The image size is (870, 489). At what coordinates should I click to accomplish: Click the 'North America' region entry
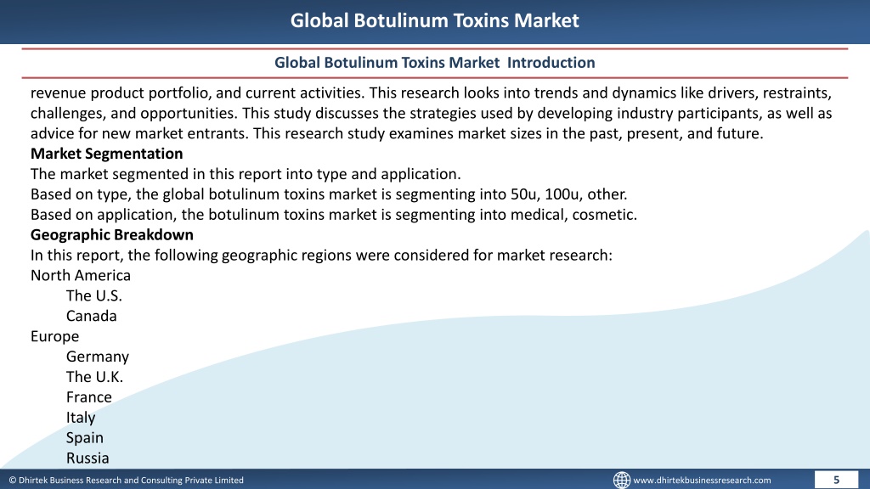[x=81, y=276]
